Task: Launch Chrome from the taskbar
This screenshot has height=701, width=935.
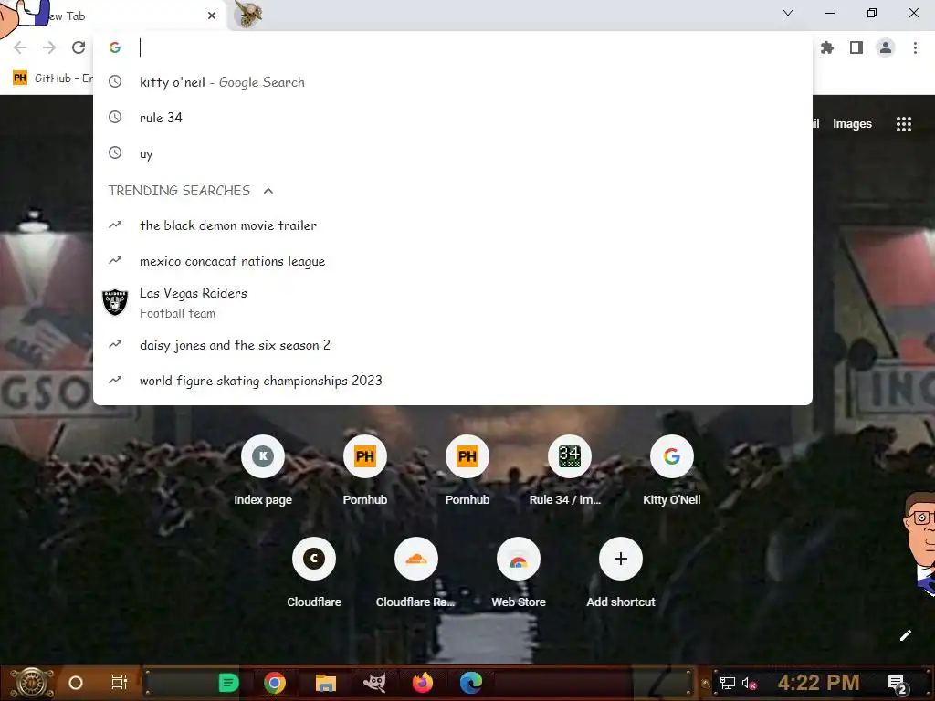Action: 275,683
